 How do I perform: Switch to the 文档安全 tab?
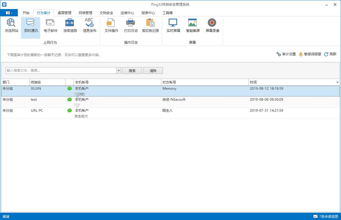pyautogui.click(x=106, y=13)
